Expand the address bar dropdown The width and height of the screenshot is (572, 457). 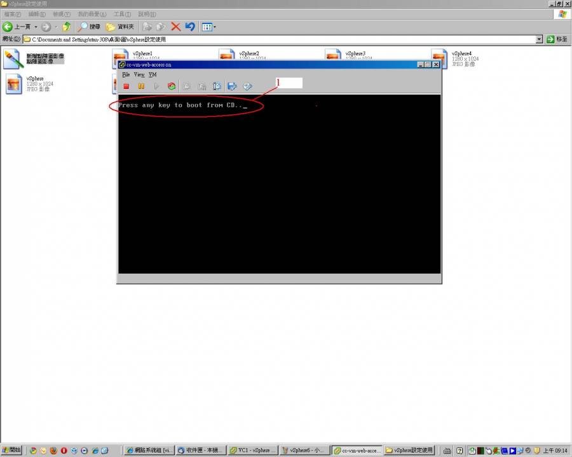pyautogui.click(x=540, y=39)
